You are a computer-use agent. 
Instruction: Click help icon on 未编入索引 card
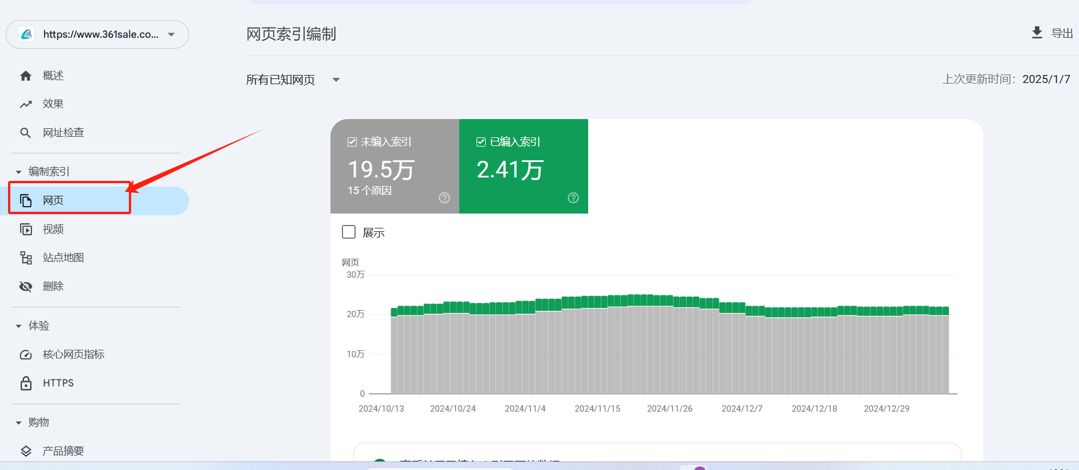coord(444,198)
